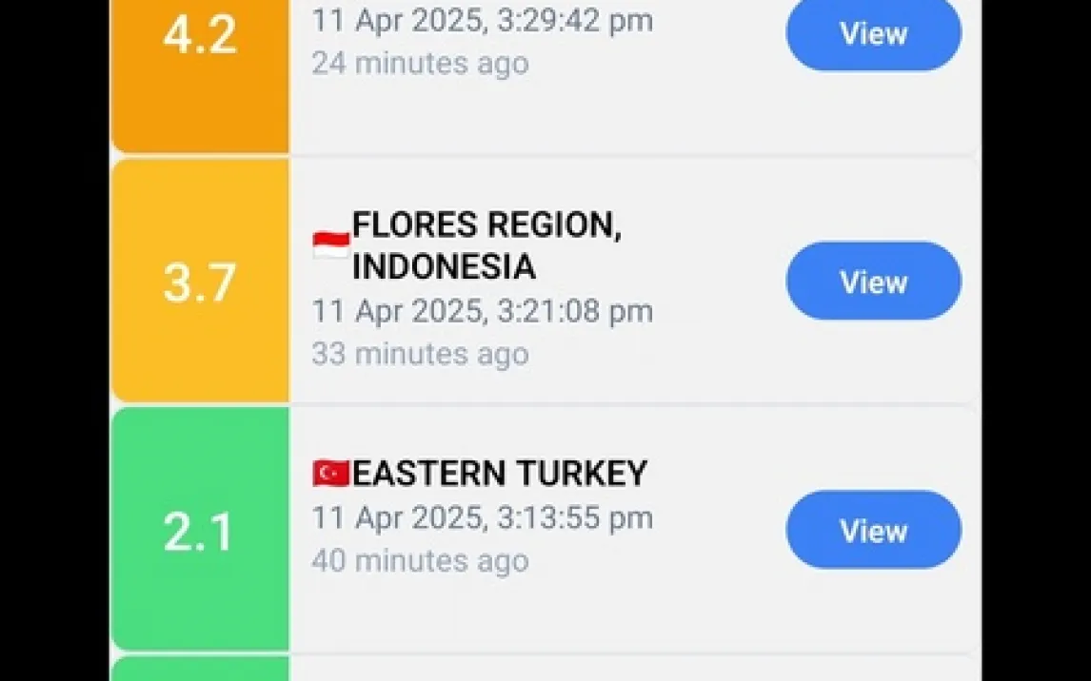This screenshot has height=681, width=1091.
Task: Click the 3:21:08 pm timestamp
Action: click(x=482, y=311)
